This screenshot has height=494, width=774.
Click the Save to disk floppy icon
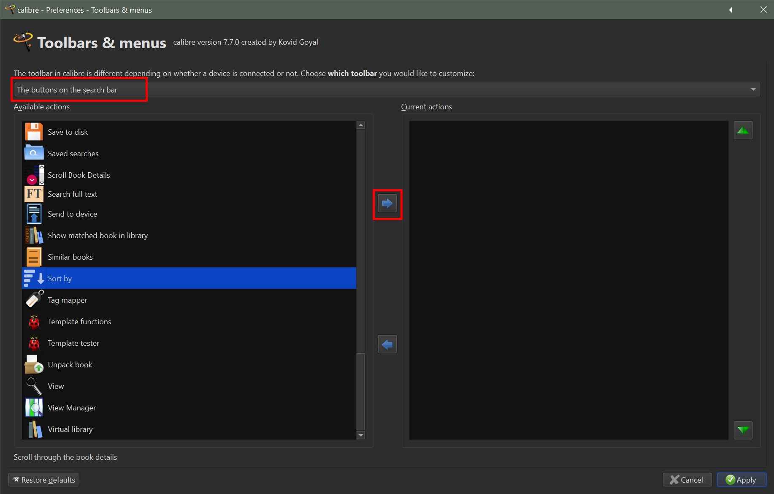[34, 132]
